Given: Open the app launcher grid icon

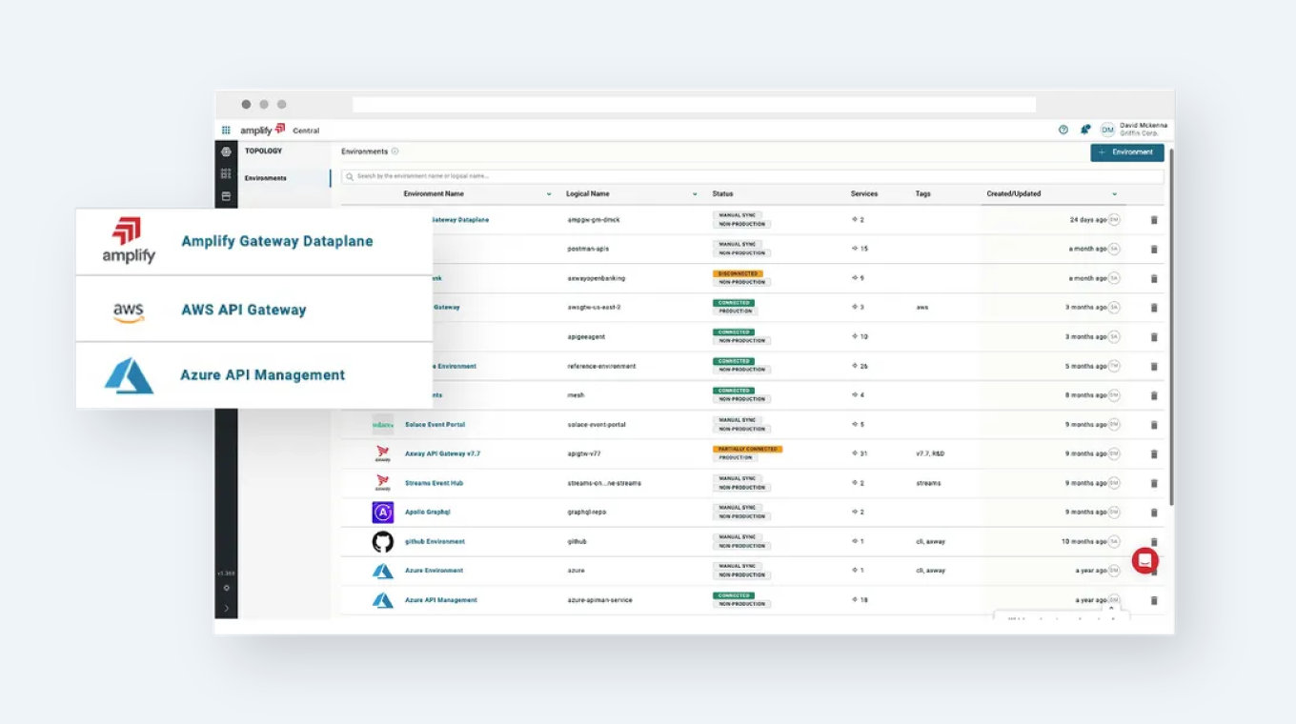Looking at the screenshot, I should (226, 131).
